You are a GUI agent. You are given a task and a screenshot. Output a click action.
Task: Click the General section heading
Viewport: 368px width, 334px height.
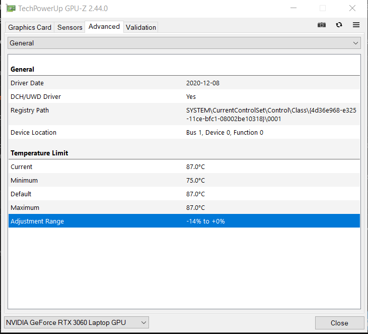coord(22,70)
